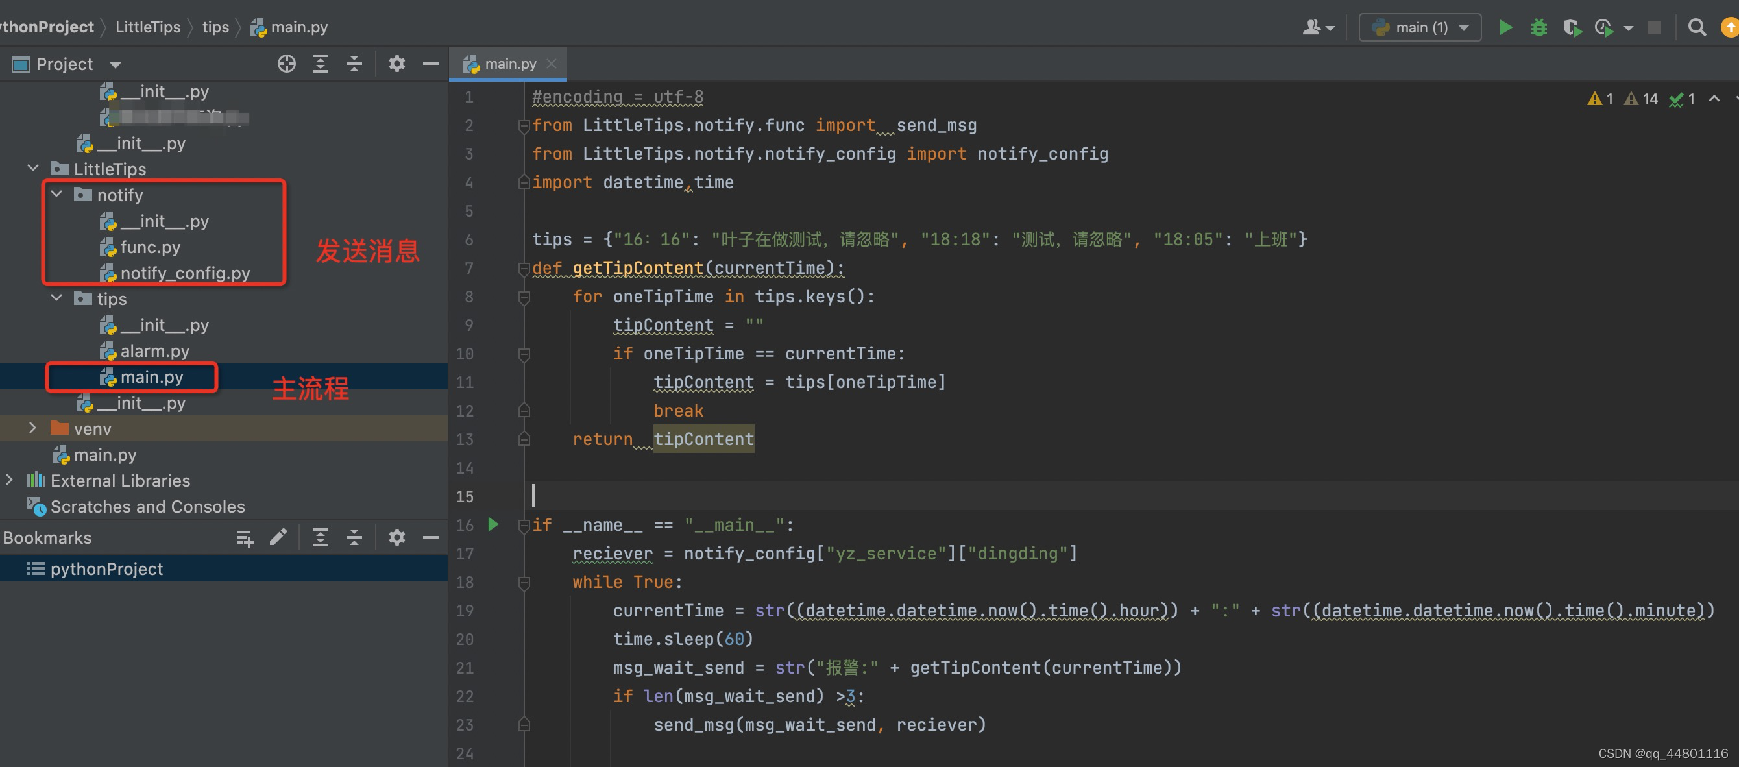Expand the venv folder
1739x767 pixels.
click(x=32, y=428)
